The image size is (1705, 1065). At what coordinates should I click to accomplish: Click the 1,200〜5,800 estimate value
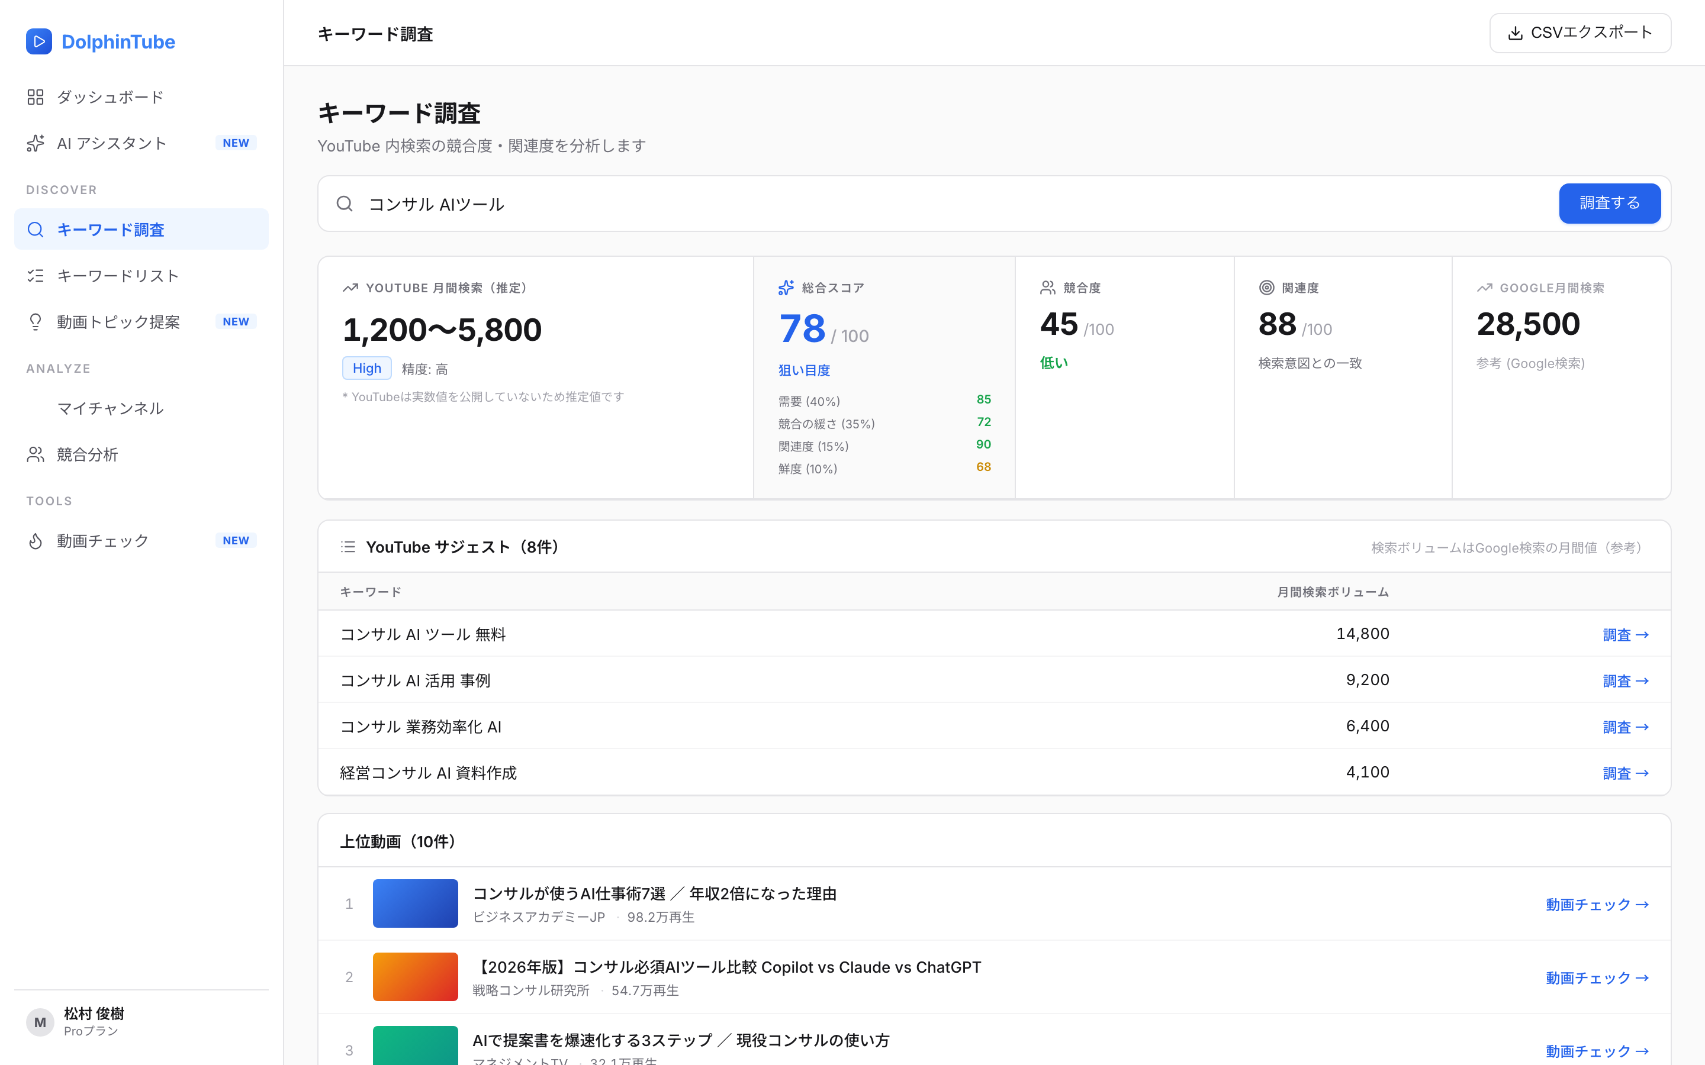(442, 330)
